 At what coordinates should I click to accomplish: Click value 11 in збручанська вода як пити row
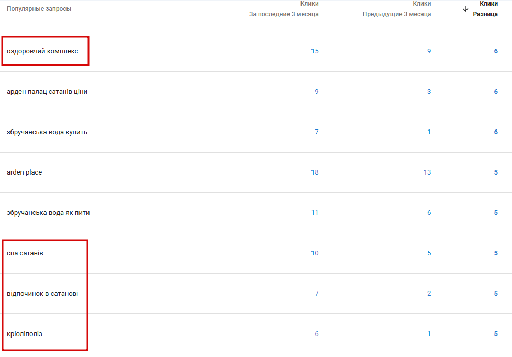[x=315, y=213]
